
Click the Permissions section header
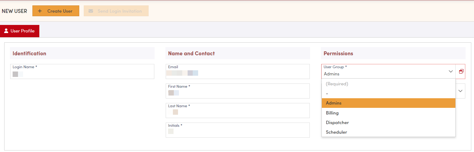click(x=338, y=53)
